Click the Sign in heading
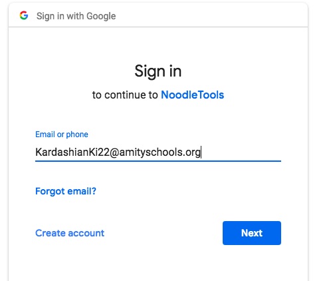325x281 pixels. [x=158, y=71]
